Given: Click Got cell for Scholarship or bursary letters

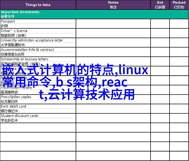Looking at the screenshot, I should pyautogui.click(x=160, y=62).
